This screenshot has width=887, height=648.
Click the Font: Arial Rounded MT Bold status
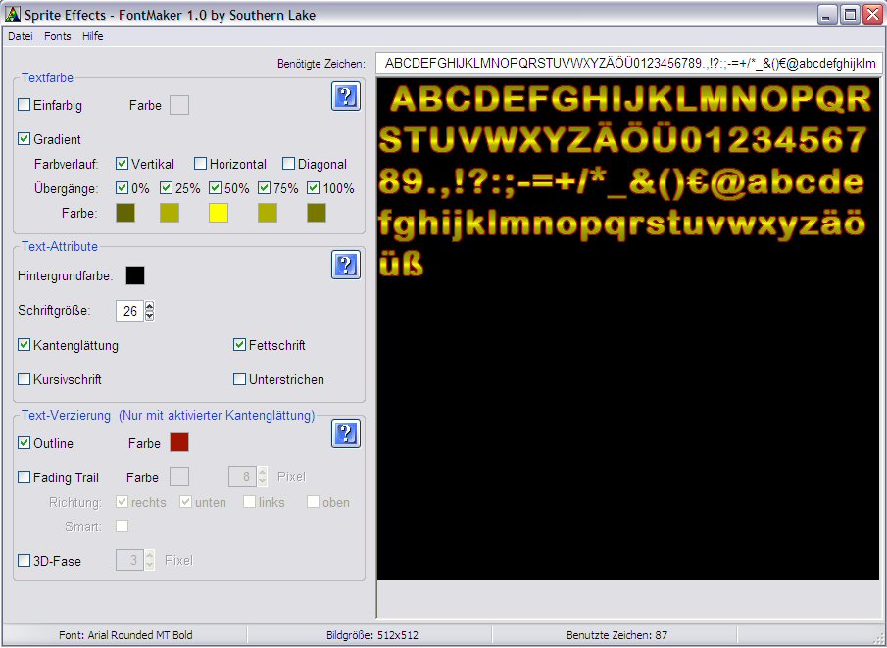125,635
